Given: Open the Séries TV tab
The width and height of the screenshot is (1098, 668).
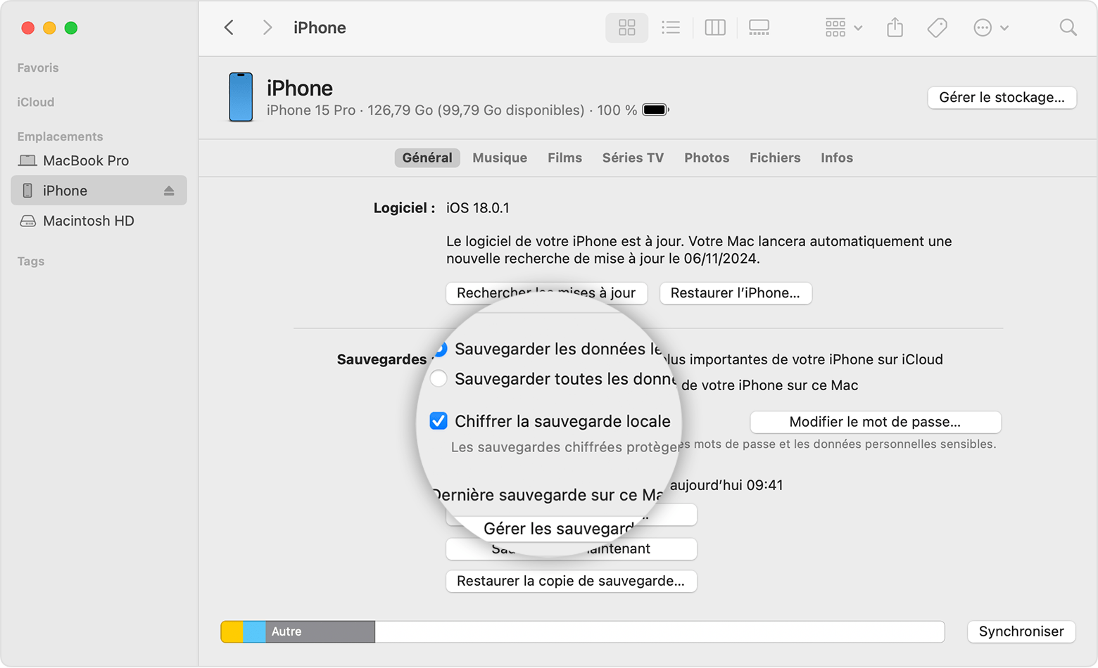Looking at the screenshot, I should pos(633,158).
